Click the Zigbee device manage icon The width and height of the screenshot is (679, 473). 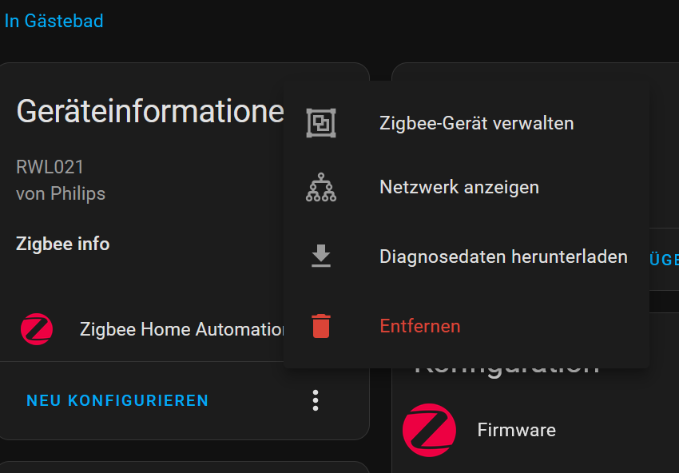coord(321,123)
